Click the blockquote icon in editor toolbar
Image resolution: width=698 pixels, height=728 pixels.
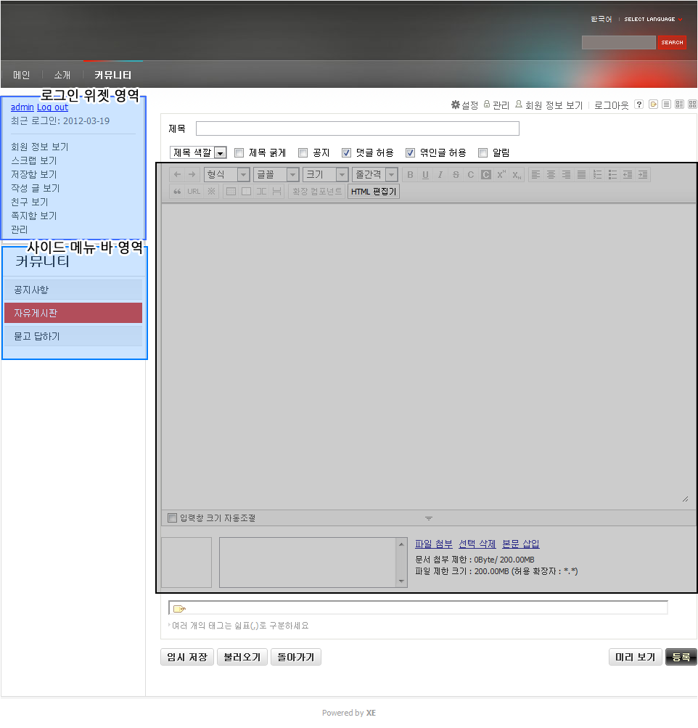pyautogui.click(x=177, y=192)
